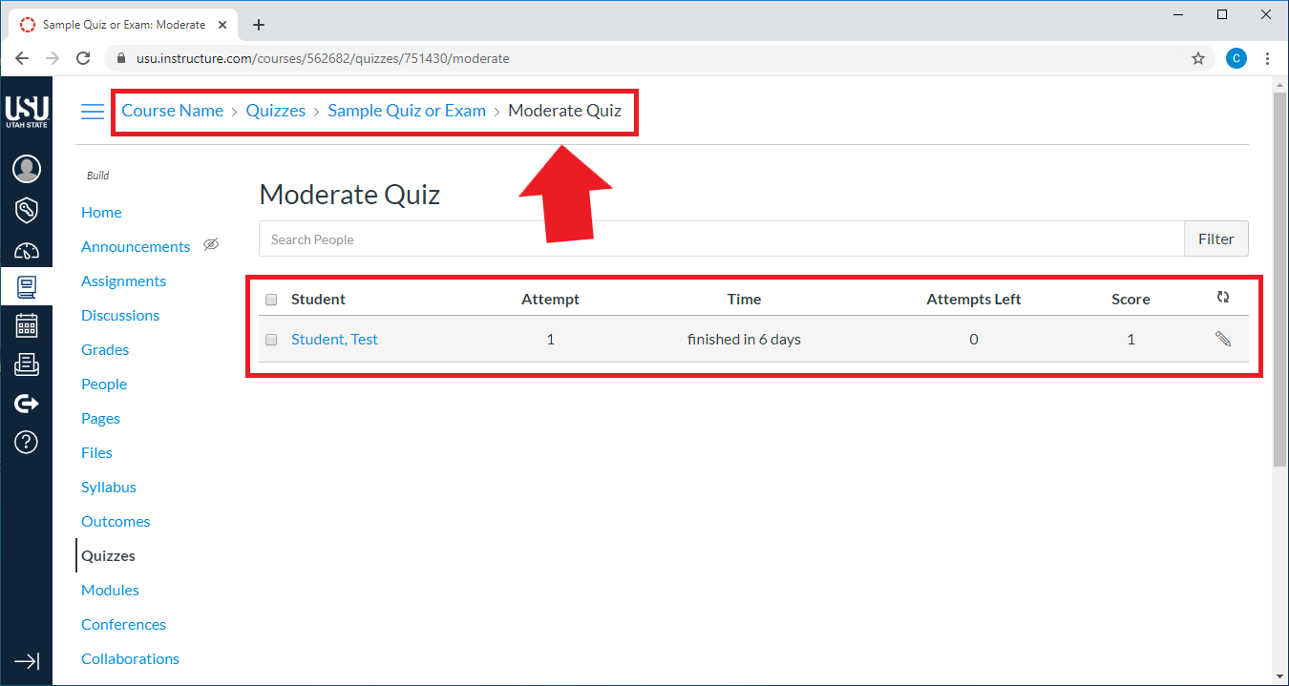Open the Student, Test link
This screenshot has width=1289, height=686.
pyautogui.click(x=334, y=339)
